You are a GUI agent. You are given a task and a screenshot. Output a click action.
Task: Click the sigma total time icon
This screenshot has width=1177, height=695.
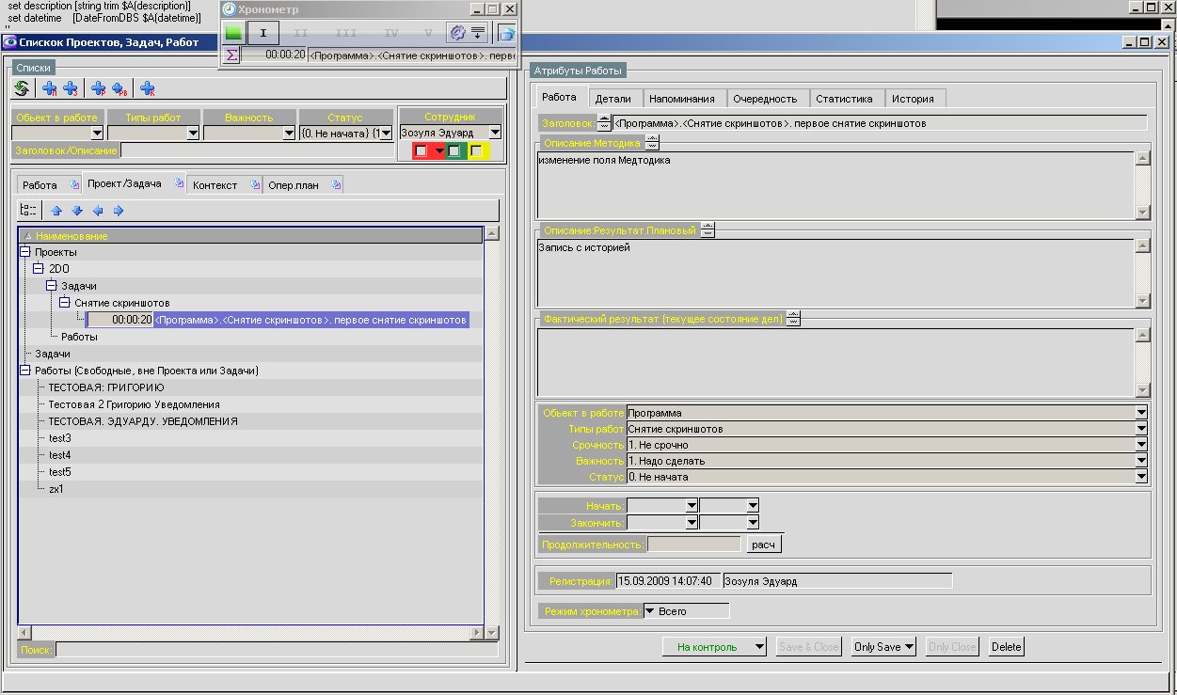pos(231,55)
